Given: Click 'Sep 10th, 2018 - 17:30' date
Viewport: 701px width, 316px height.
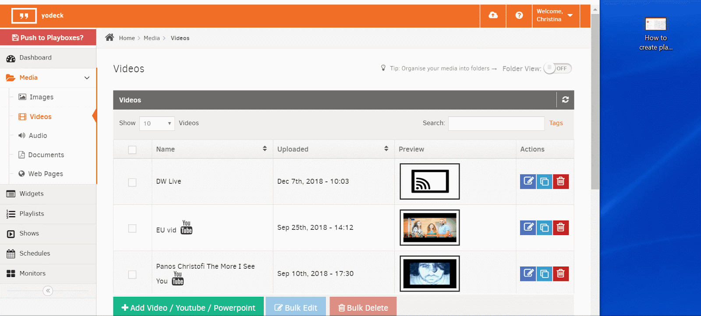Looking at the screenshot, I should 315,274.
